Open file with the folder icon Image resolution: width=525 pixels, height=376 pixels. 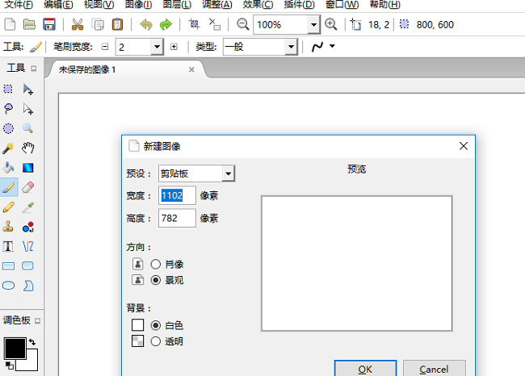29,24
